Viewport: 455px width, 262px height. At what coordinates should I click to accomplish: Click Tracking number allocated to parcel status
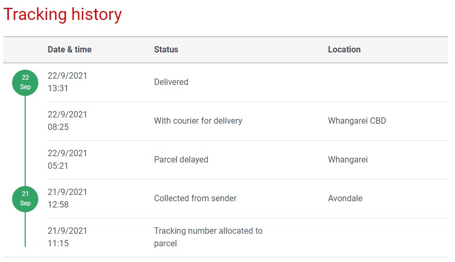coord(208,237)
